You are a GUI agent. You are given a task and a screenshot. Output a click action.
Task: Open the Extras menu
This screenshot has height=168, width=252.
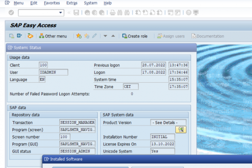[72, 3]
